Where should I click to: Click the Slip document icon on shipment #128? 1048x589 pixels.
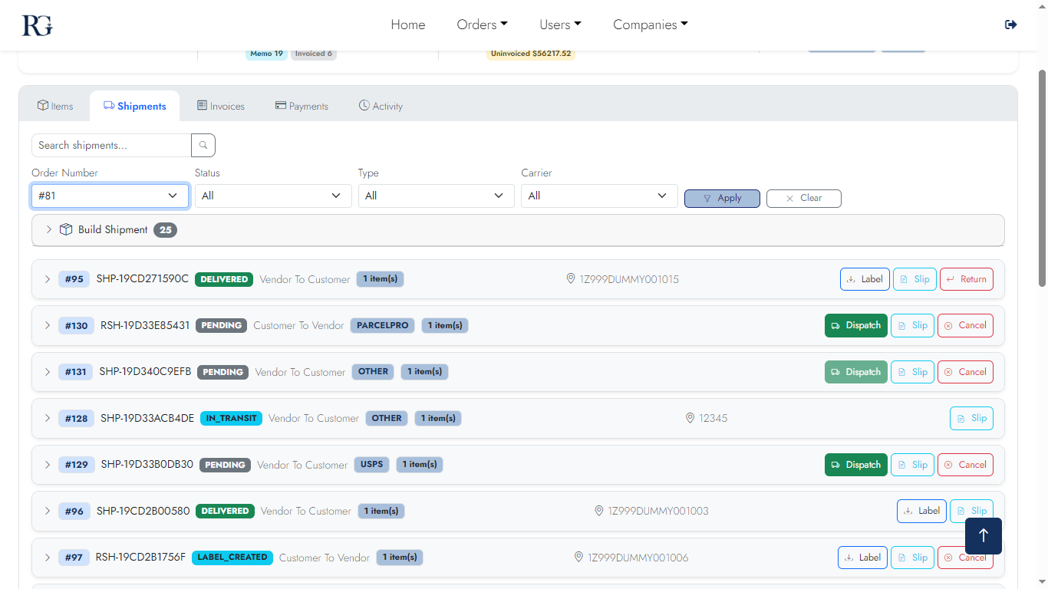point(961,418)
